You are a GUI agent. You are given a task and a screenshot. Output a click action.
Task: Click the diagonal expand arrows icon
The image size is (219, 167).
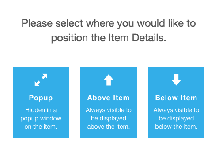41,80
